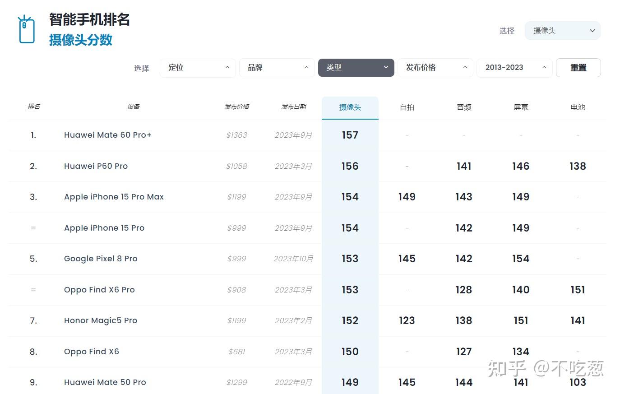Open the Honor Magic5 Pro entry

point(101,320)
